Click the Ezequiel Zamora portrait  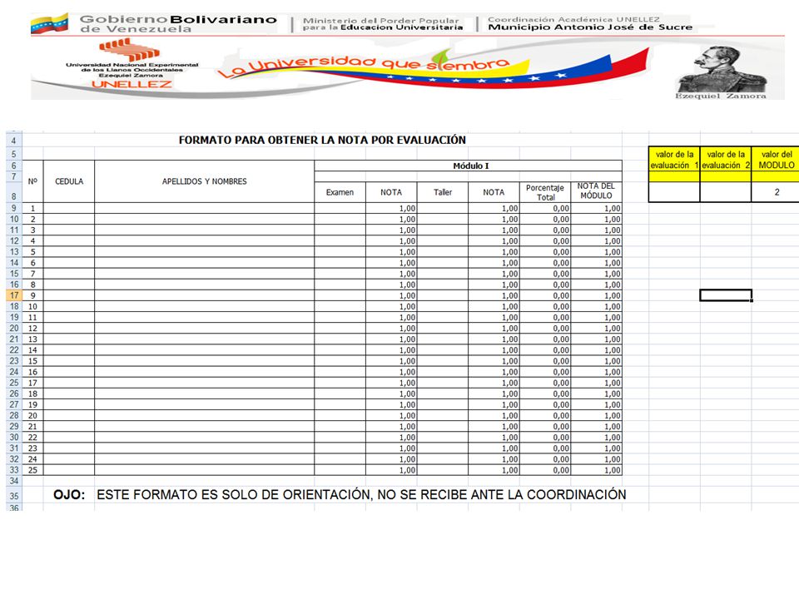click(x=721, y=72)
